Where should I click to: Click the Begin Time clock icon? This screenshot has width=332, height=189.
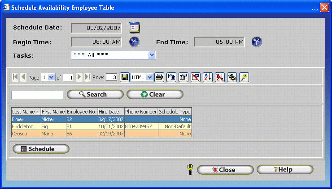(x=134, y=42)
